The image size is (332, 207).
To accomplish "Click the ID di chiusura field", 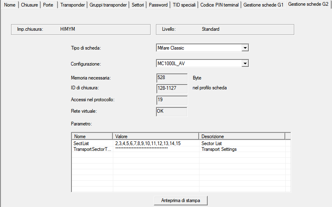I will pos(172,89).
